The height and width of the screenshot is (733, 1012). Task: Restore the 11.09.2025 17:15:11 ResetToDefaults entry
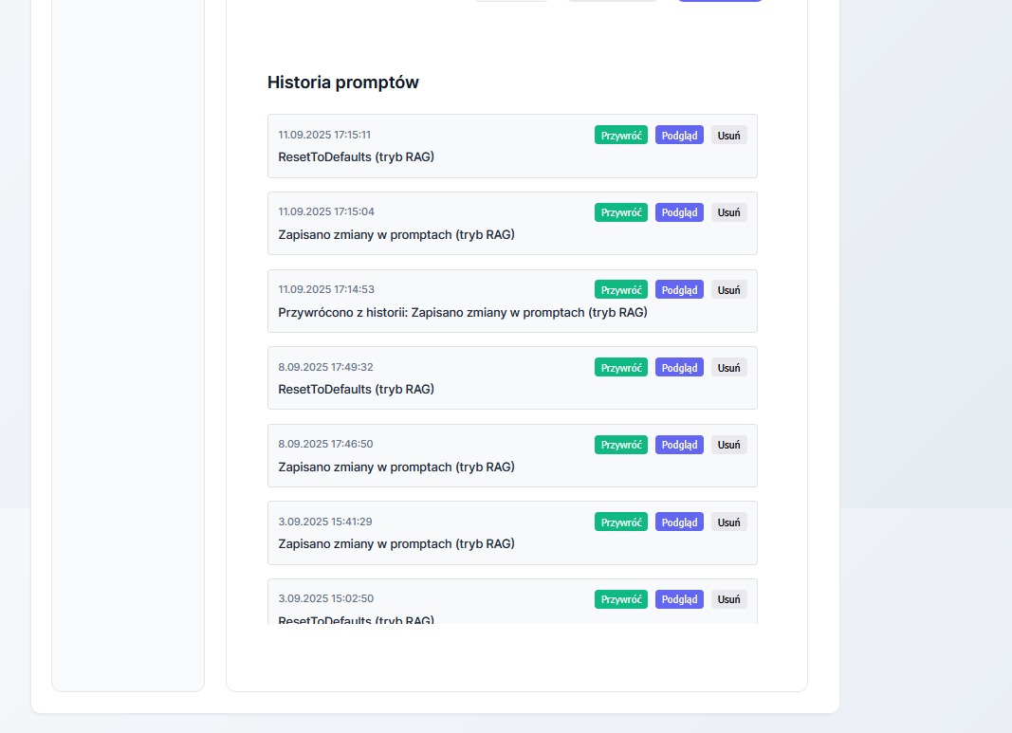[x=621, y=135]
